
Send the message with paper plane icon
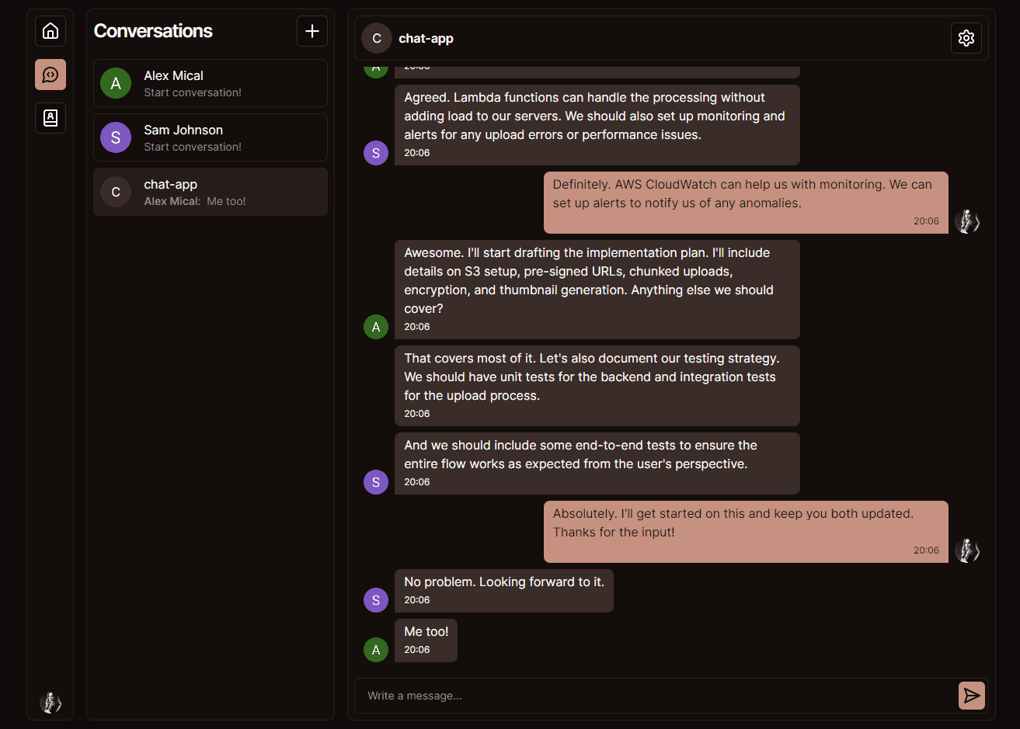[972, 696]
